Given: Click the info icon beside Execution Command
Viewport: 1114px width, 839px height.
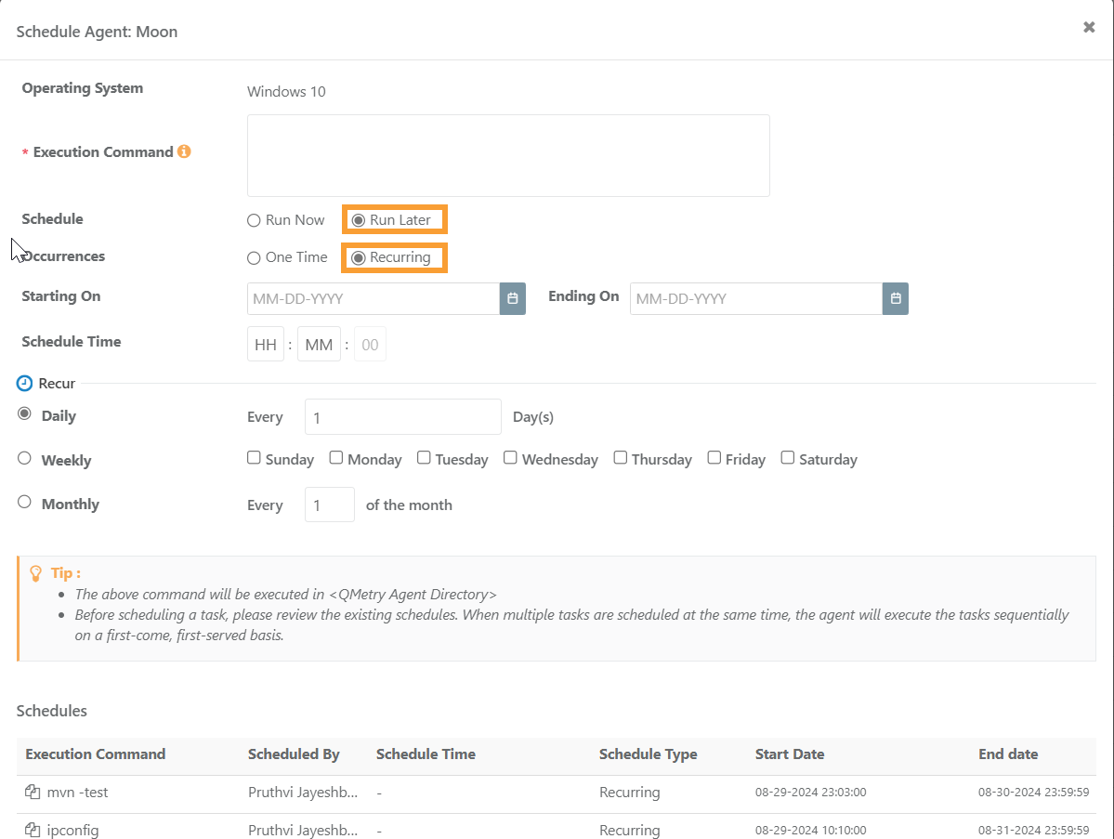Looking at the screenshot, I should click(x=184, y=151).
